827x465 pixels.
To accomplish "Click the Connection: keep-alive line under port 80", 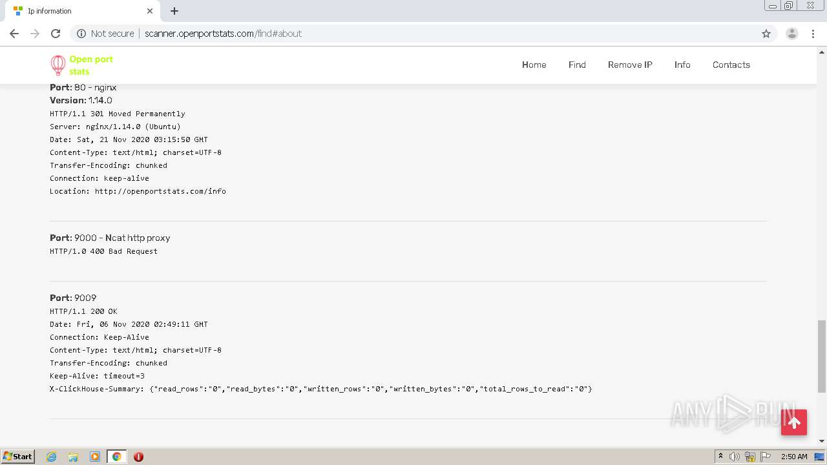I will tap(99, 178).
